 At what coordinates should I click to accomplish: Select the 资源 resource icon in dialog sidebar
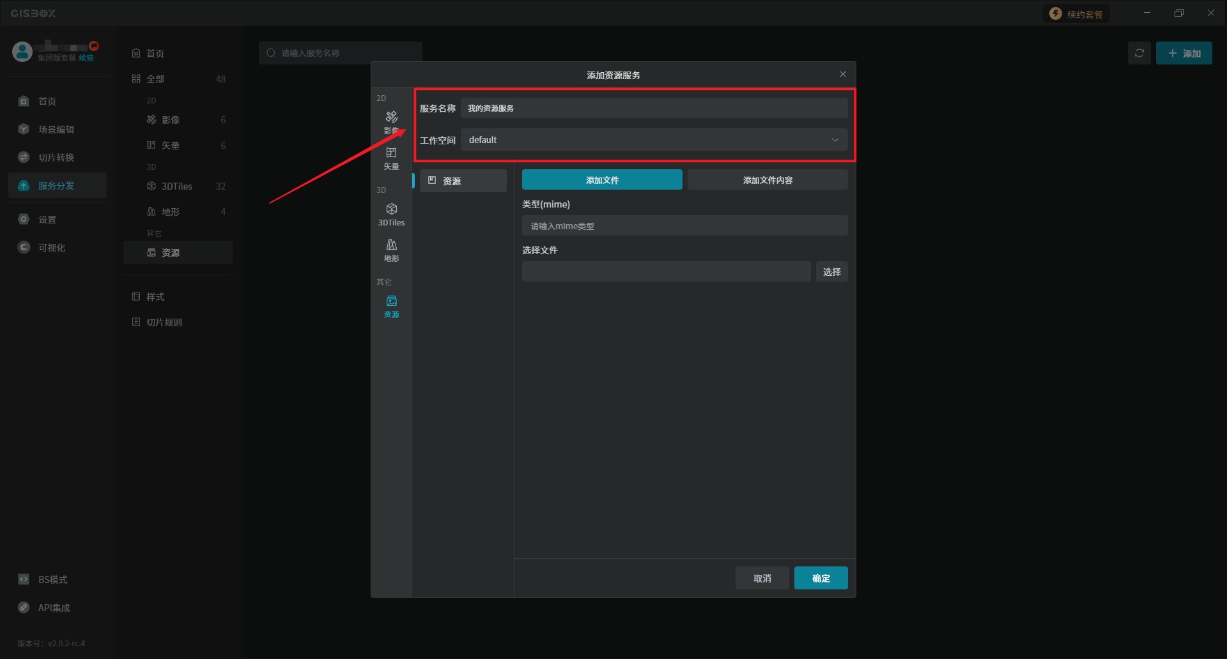click(x=391, y=306)
